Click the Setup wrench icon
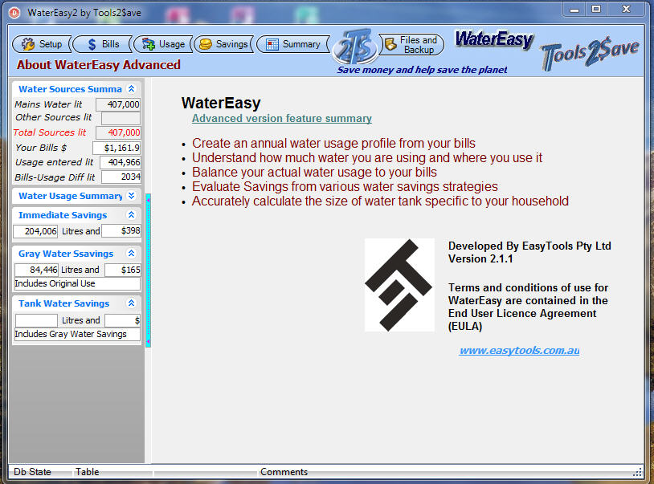The width and height of the screenshot is (654, 484). coord(28,44)
